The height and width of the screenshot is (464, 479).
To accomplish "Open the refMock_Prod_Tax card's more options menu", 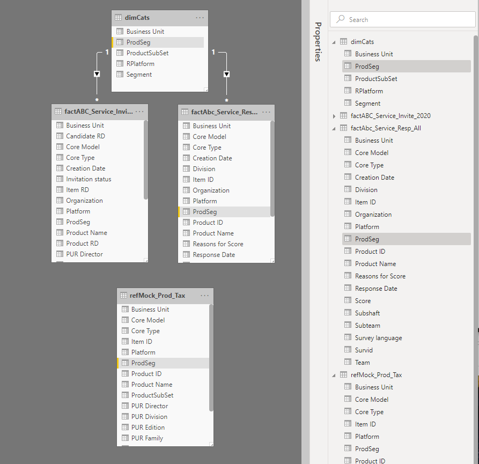I will tap(204, 296).
